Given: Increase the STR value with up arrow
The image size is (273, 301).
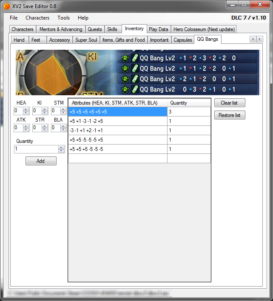Looking at the screenshot, I should (x=45, y=126).
